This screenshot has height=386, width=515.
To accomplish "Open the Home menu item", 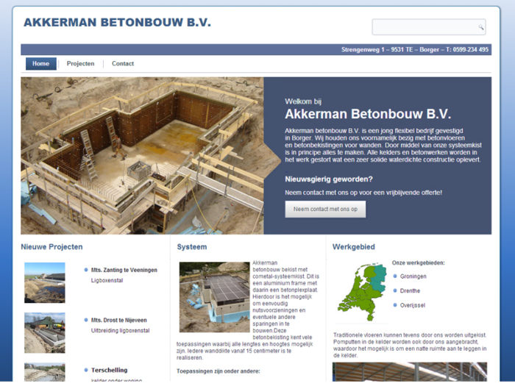I will tap(40, 64).
